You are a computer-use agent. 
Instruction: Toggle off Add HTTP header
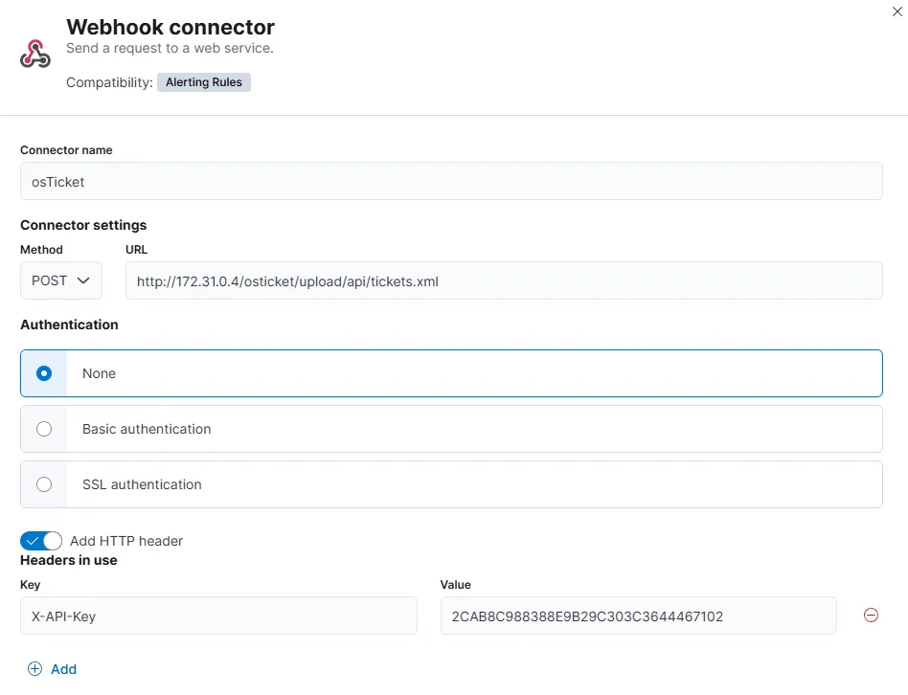point(40,540)
